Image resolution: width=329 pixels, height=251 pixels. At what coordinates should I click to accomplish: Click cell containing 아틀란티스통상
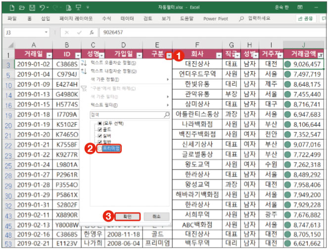(197, 114)
